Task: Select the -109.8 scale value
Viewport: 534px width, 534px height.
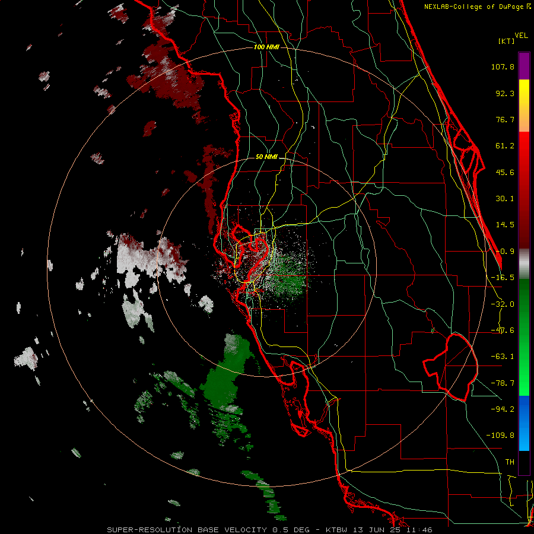Action: coord(500,436)
